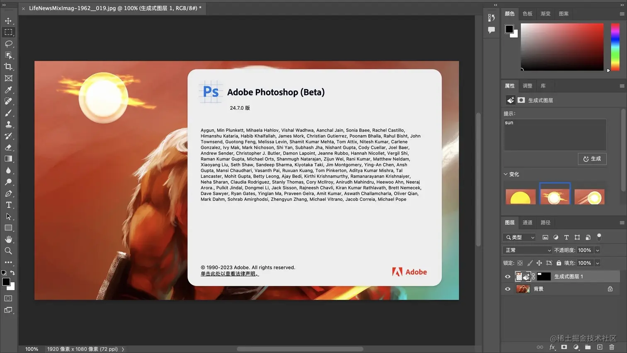Toggle filter for type layers

pyautogui.click(x=566, y=237)
